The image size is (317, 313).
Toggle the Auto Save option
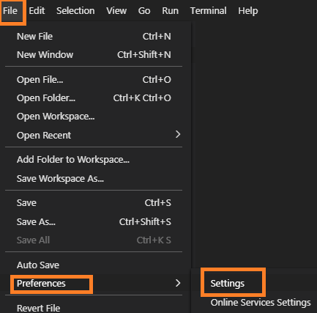[94, 265]
